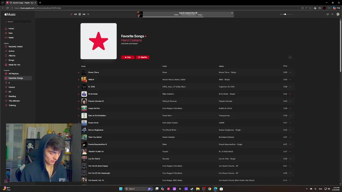This screenshot has height=192, width=342.
Task: Focus the sidebar Search field
Action: (18, 22)
